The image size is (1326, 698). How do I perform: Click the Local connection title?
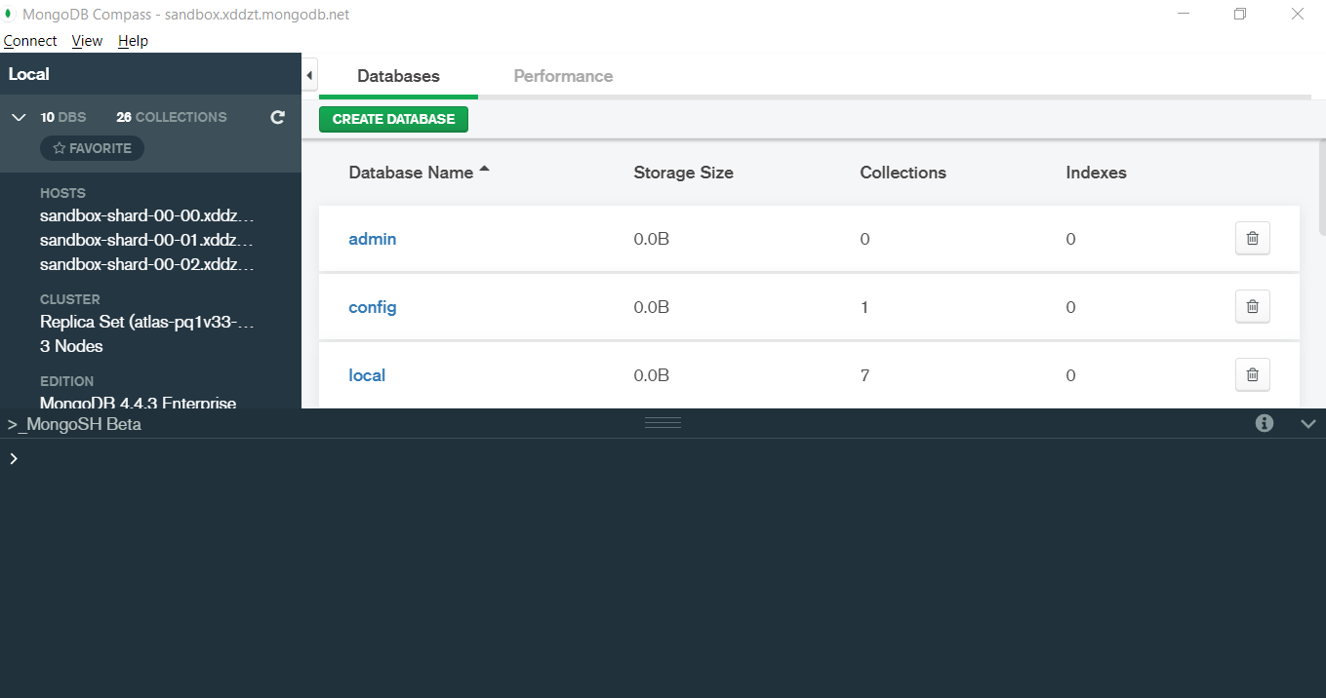pos(29,74)
